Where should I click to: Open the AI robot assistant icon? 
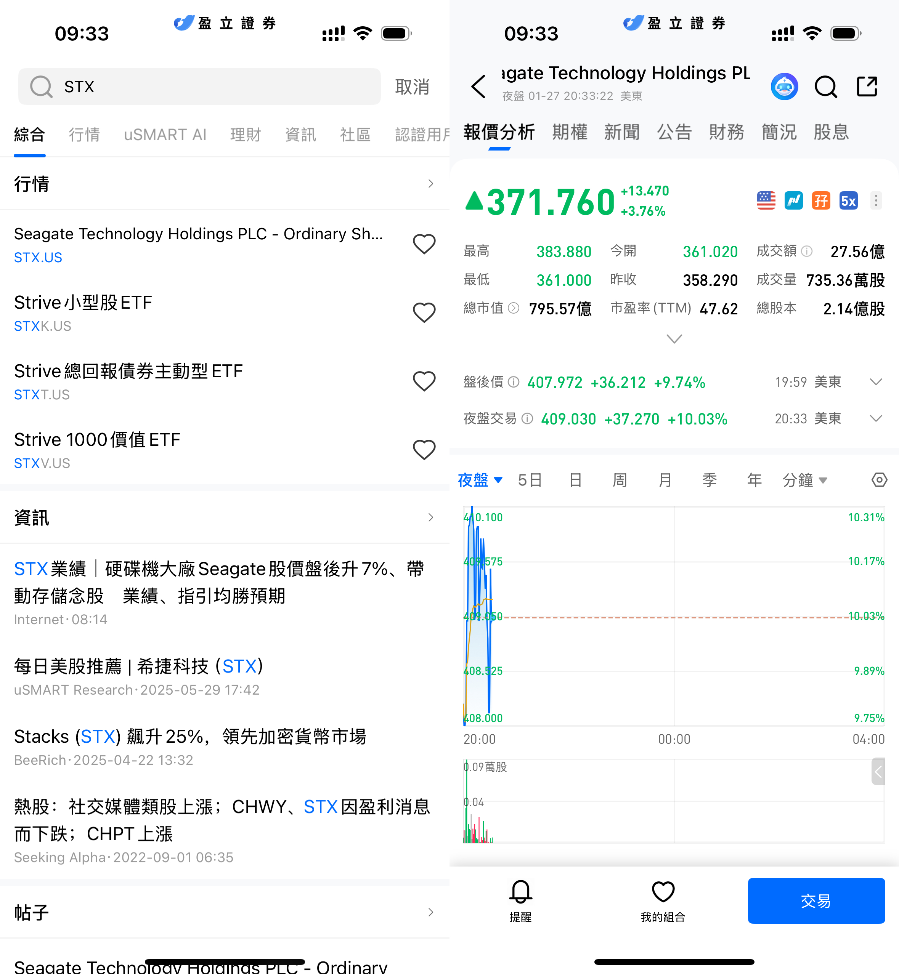tap(784, 87)
